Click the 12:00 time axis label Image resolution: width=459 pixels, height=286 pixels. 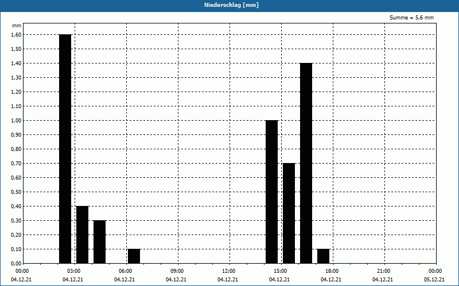click(x=228, y=271)
